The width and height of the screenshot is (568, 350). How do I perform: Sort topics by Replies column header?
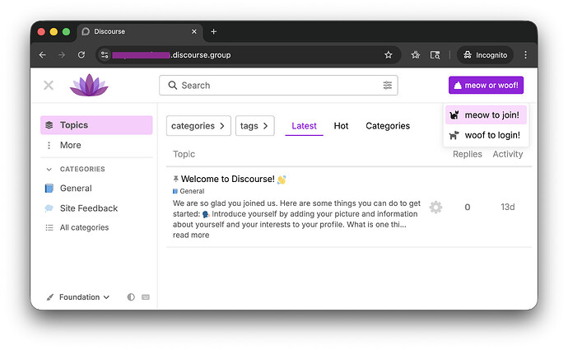(468, 154)
